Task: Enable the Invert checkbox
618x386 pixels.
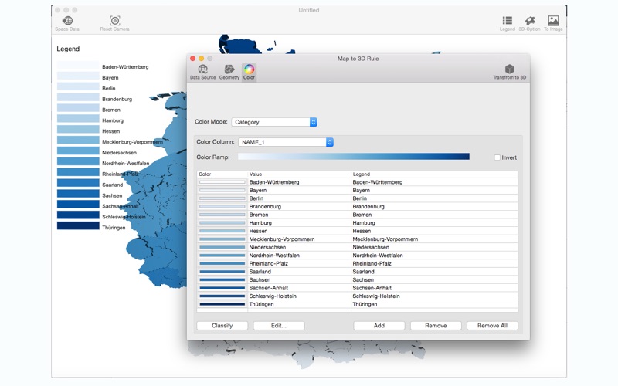Action: click(x=497, y=157)
